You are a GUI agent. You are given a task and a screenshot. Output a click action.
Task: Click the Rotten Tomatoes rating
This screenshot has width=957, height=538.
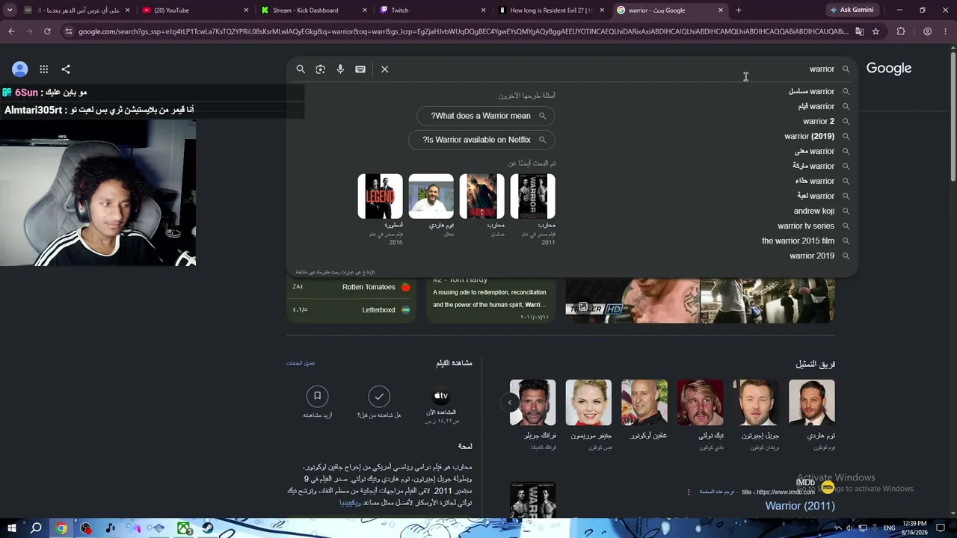point(351,287)
